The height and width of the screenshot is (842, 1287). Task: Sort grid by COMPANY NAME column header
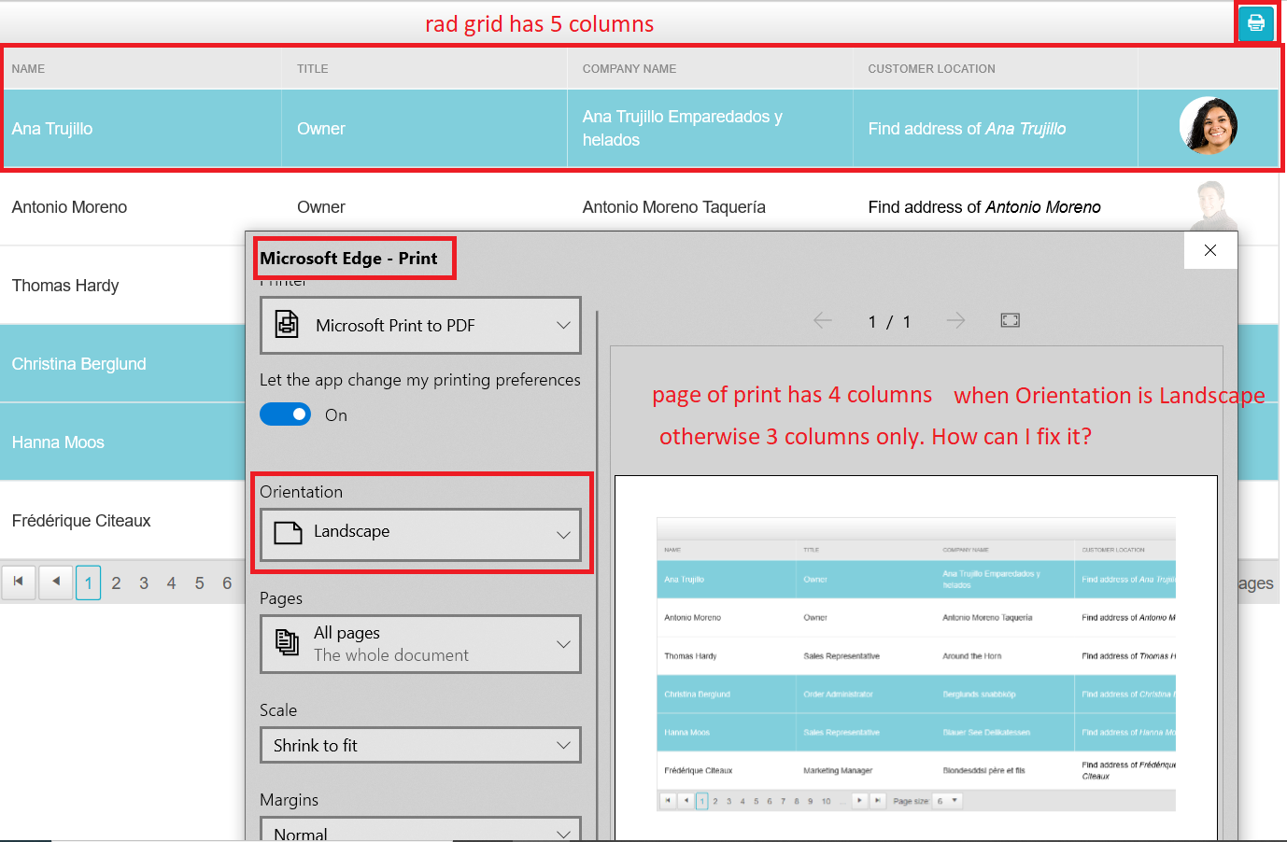[x=629, y=69]
